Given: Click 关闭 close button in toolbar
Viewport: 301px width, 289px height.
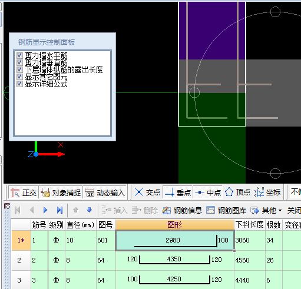Looking at the screenshot, I should [294, 211].
